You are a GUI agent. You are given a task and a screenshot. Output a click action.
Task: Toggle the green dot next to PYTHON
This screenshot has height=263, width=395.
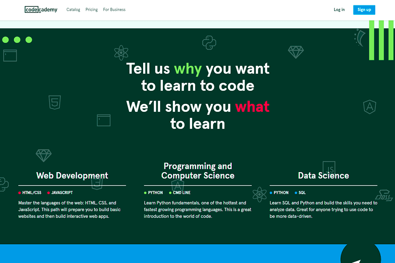(x=145, y=192)
